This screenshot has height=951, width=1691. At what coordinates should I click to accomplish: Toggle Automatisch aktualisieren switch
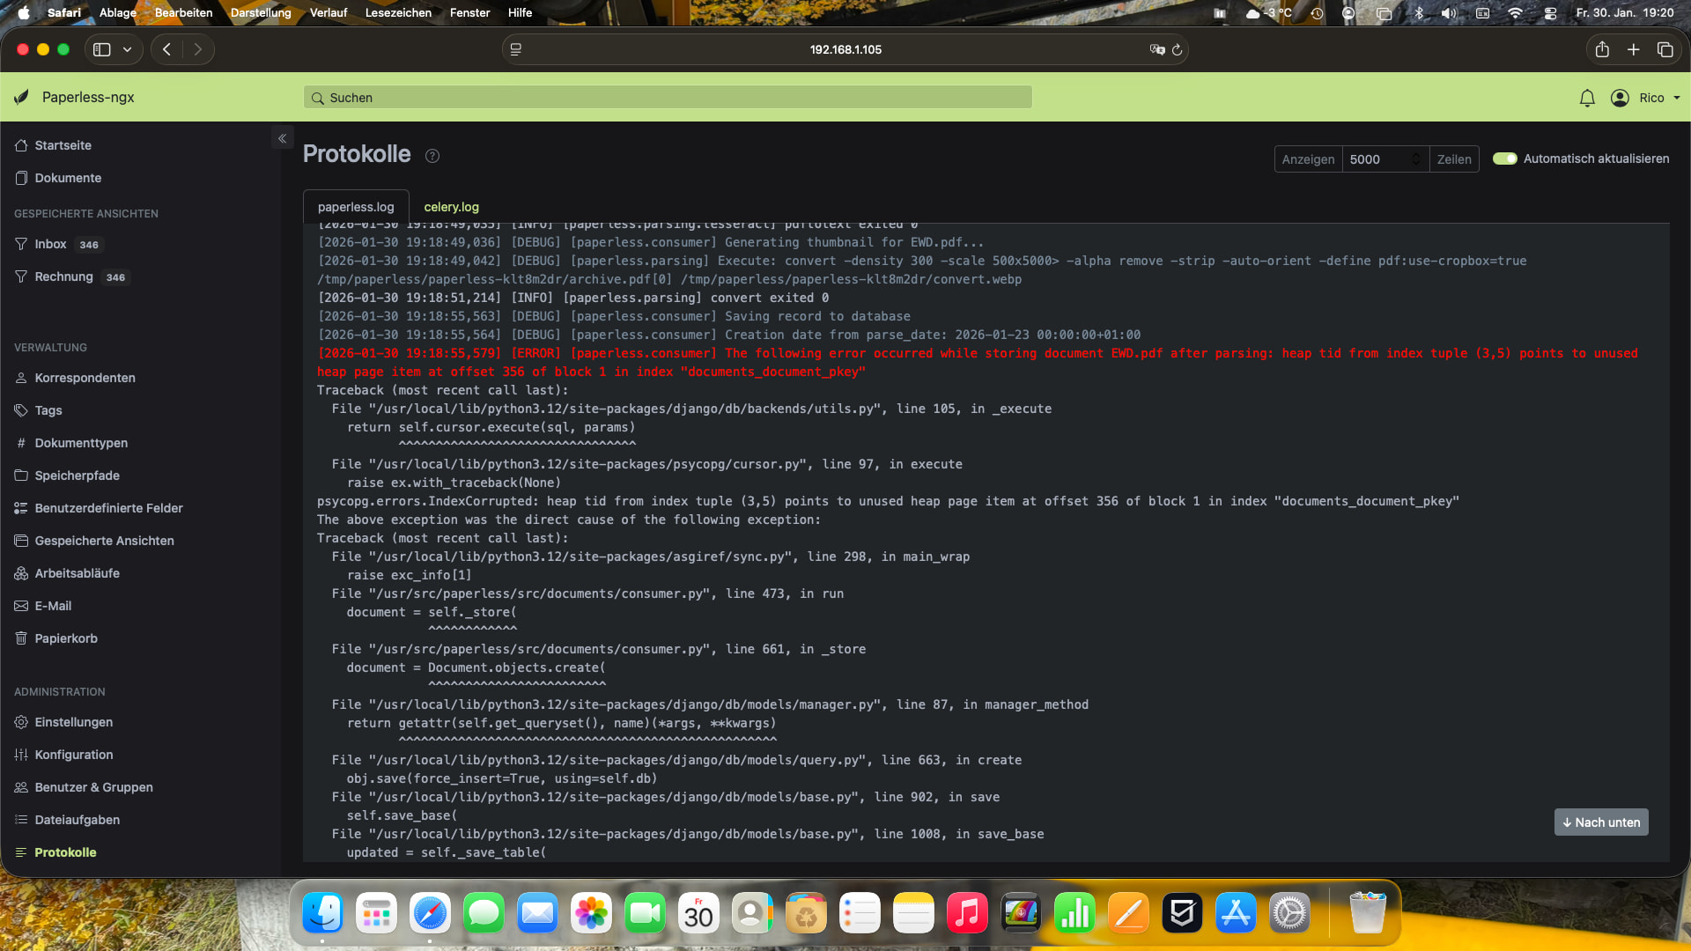pyautogui.click(x=1504, y=158)
